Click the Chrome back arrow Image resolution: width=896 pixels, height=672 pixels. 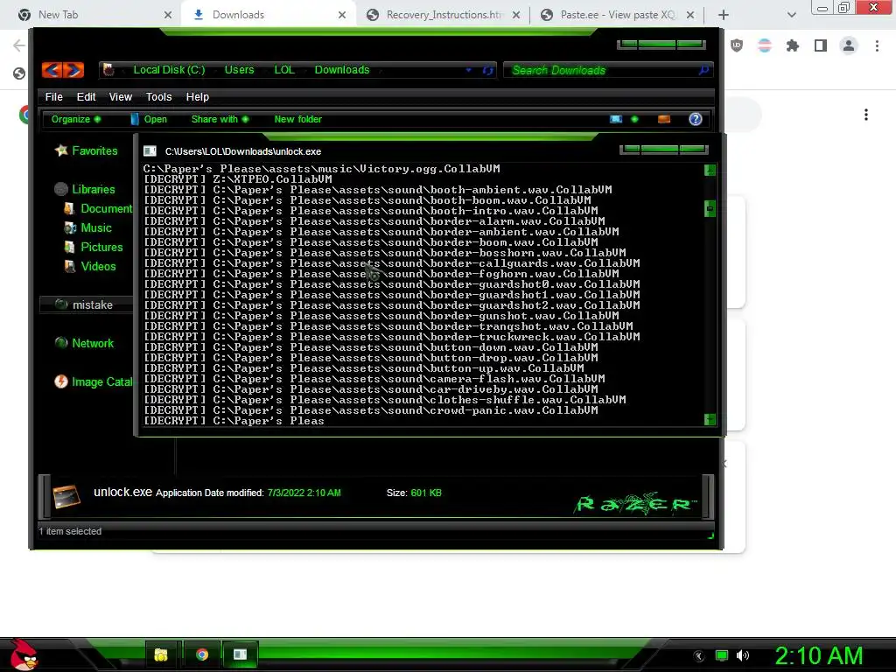click(19, 45)
